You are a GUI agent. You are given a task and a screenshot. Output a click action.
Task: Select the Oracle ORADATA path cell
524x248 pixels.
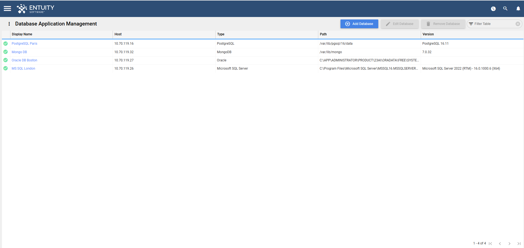point(369,60)
